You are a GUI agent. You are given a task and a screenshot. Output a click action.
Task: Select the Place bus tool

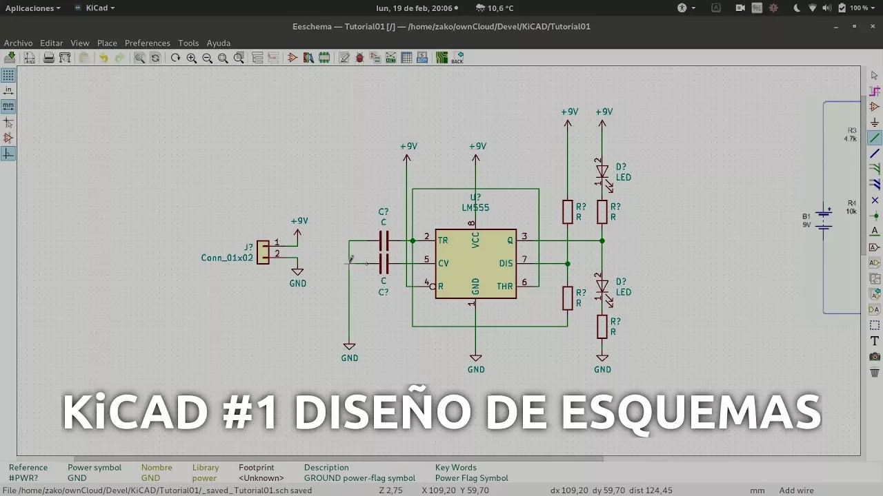[x=875, y=153]
